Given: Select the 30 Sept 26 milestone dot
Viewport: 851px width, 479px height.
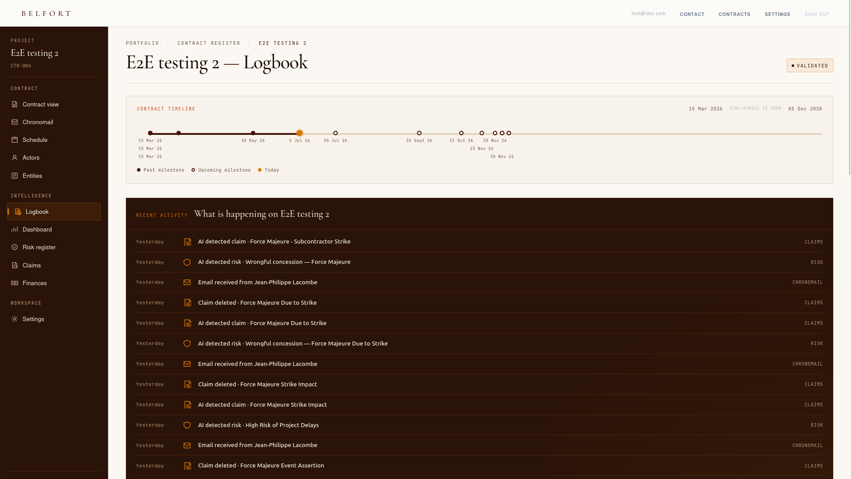Looking at the screenshot, I should pyautogui.click(x=419, y=133).
